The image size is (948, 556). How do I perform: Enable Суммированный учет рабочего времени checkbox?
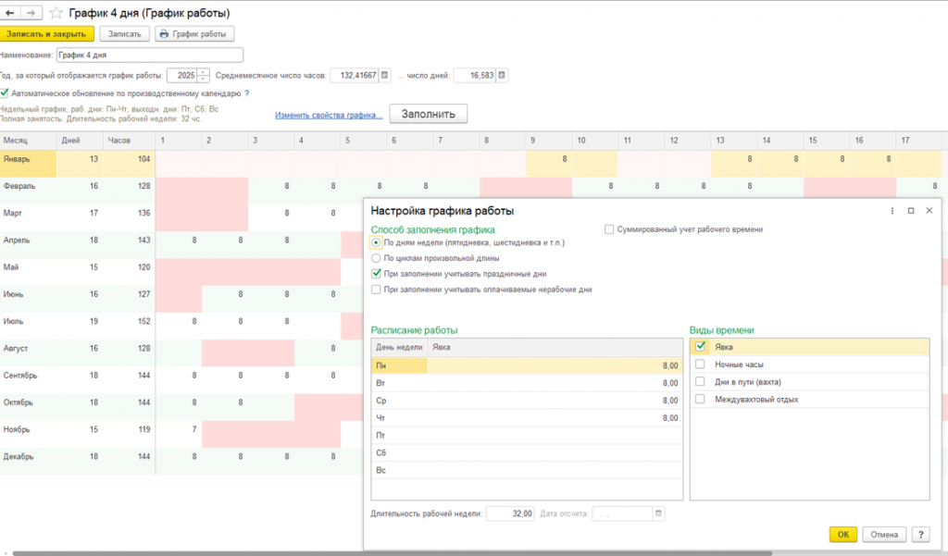[609, 229]
